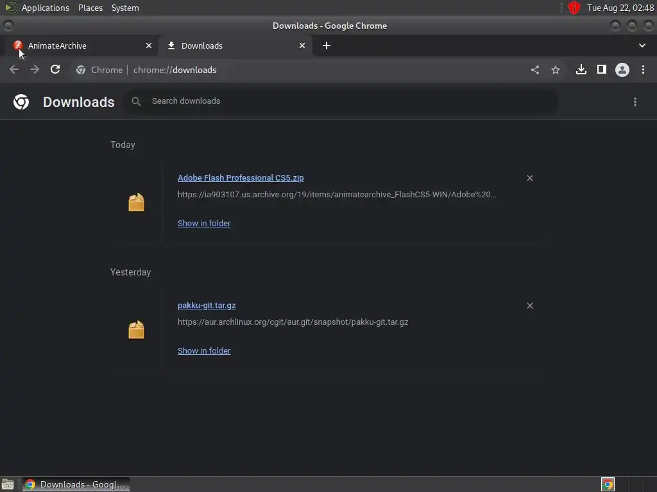Click the pakku-git archive file icon
657x492 pixels.
click(136, 330)
